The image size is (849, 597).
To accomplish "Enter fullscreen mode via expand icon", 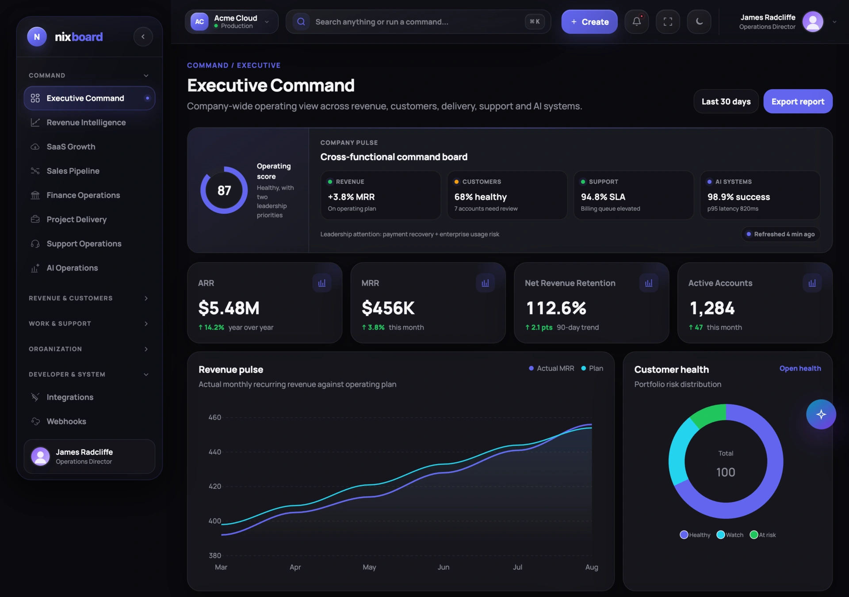I will [668, 22].
